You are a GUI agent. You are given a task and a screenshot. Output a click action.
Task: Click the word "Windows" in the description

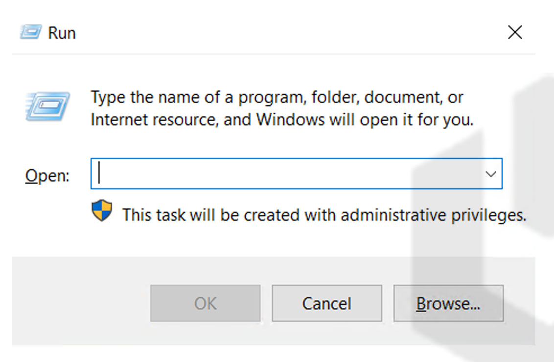tap(289, 120)
